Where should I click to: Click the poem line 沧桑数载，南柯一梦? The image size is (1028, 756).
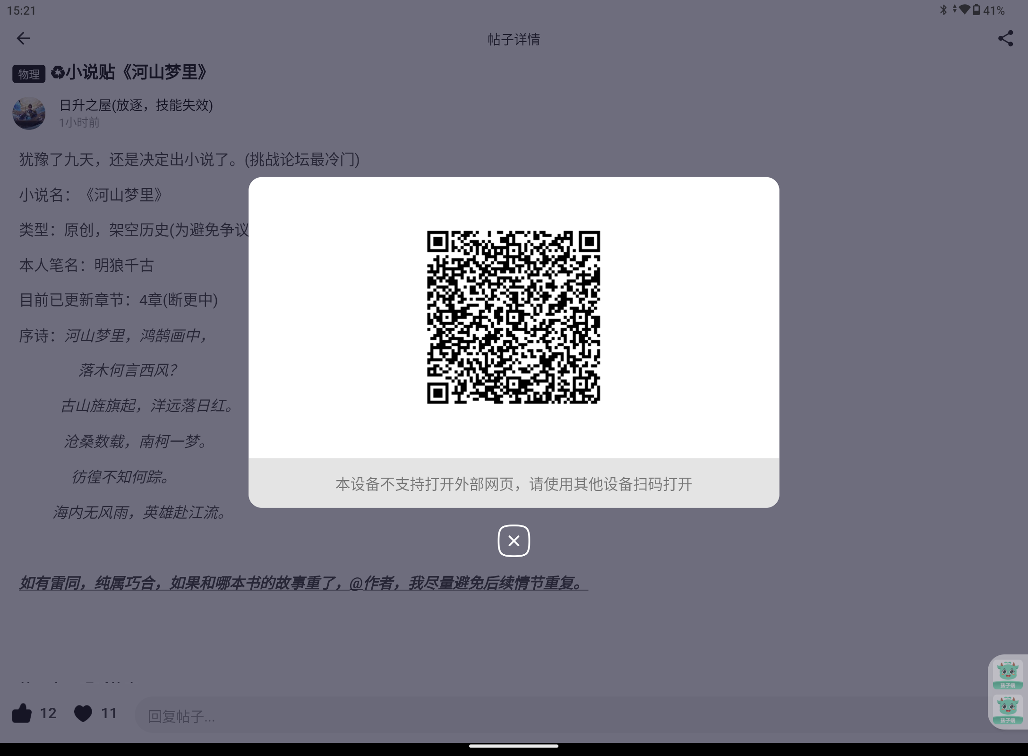click(x=136, y=441)
